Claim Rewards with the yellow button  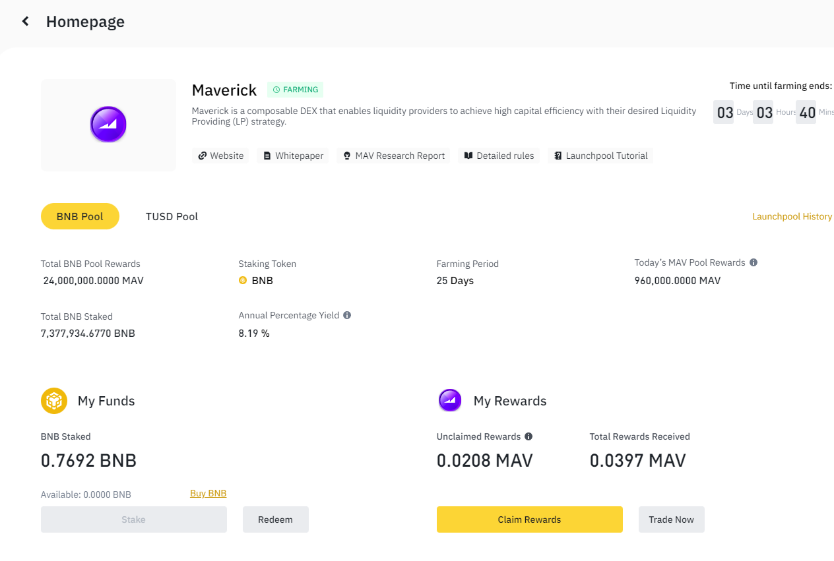tap(530, 519)
